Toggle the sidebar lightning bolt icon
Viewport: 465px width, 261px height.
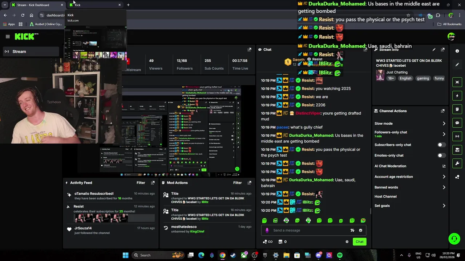(x=457, y=96)
